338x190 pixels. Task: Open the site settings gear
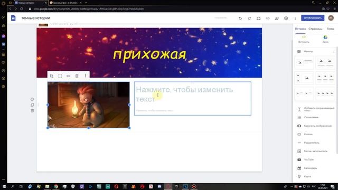(x=286, y=18)
